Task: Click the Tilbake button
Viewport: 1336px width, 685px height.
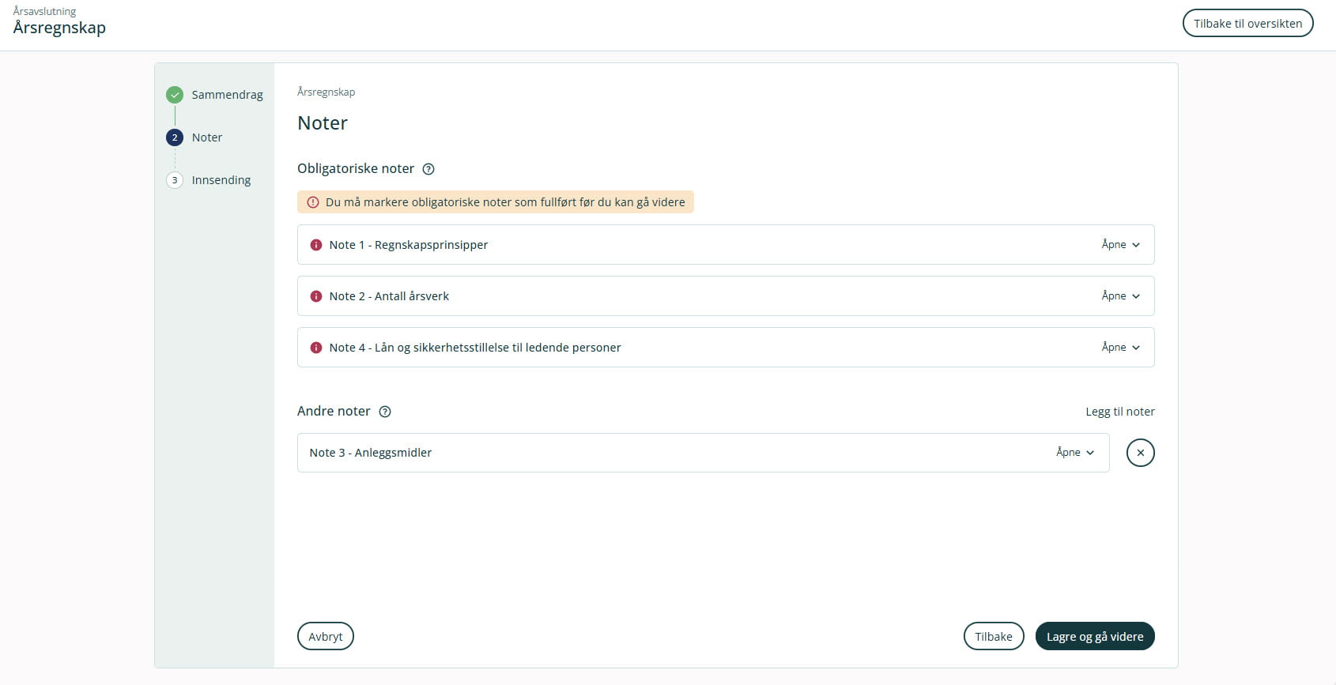Action: [x=993, y=637]
